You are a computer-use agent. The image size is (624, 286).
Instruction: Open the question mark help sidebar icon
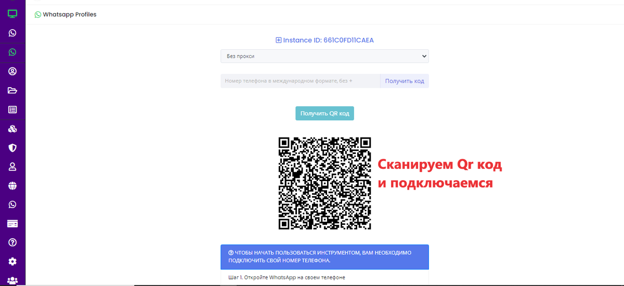(12, 242)
